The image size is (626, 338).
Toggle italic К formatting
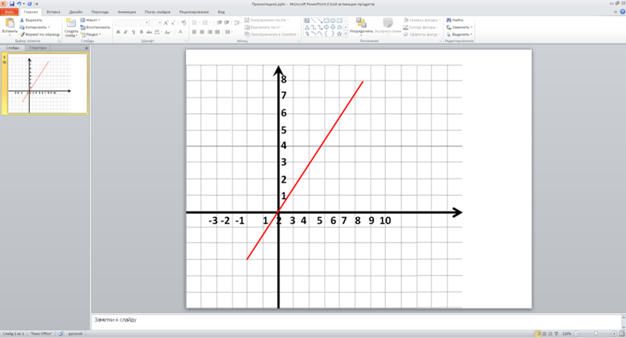click(x=126, y=32)
